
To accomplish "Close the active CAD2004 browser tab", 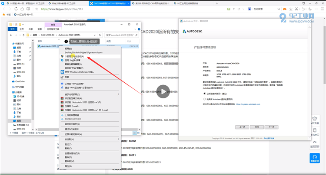I will pos(128,3).
